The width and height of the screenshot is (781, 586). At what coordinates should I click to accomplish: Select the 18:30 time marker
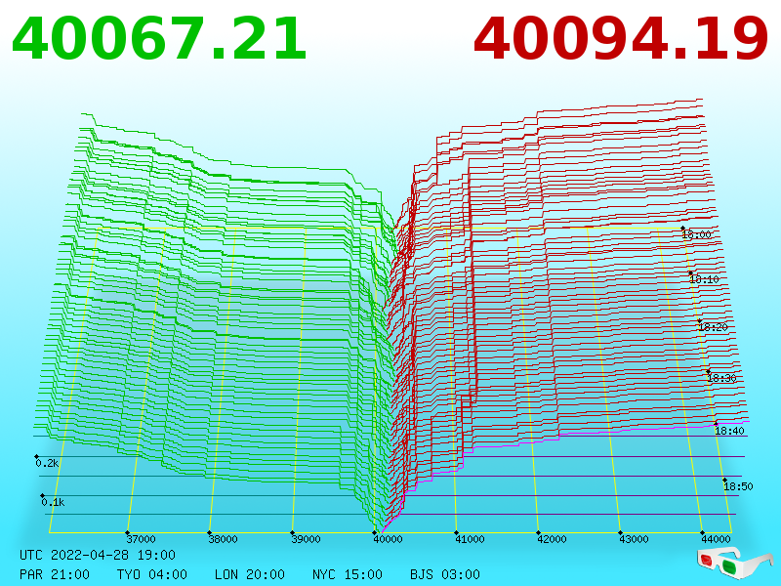click(721, 378)
